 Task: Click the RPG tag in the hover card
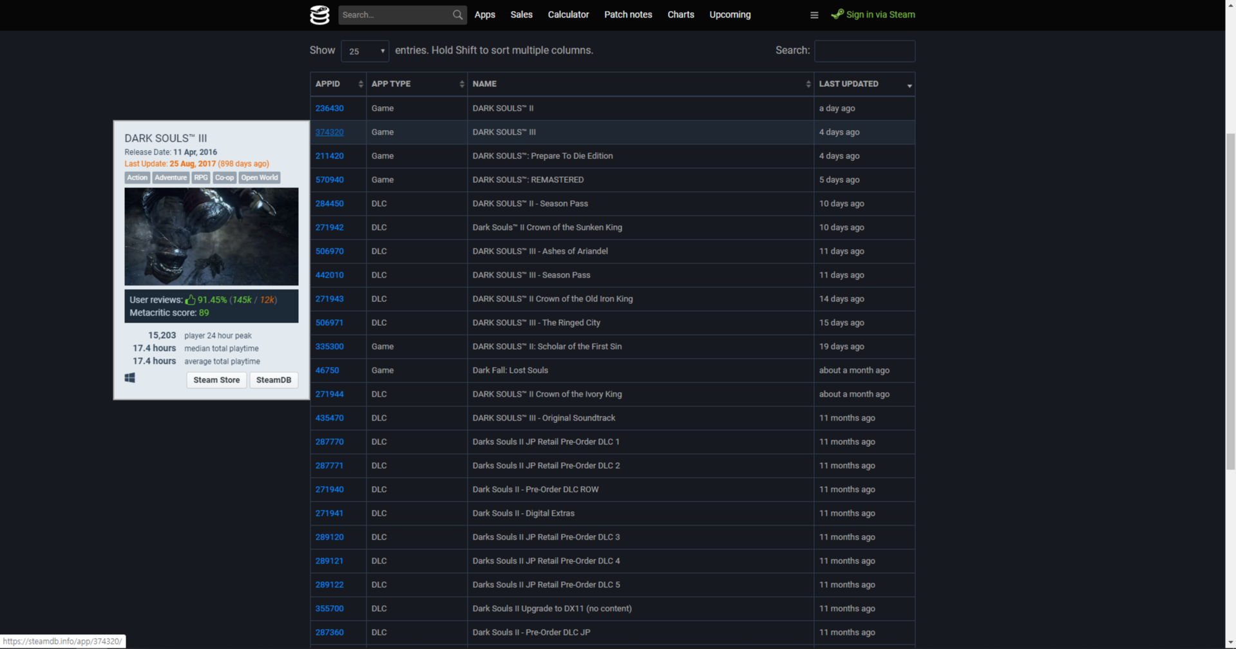201,178
